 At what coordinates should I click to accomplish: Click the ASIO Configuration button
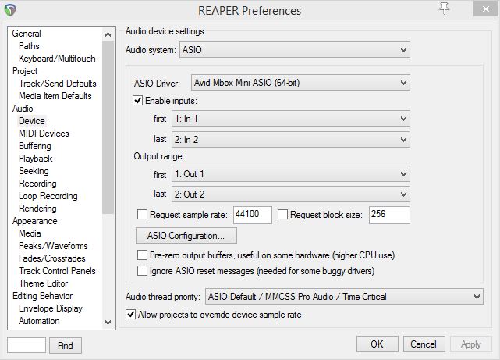pyautogui.click(x=186, y=235)
